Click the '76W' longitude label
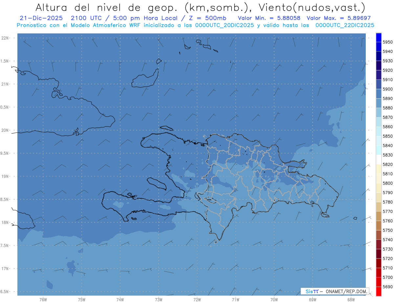The width and height of the screenshot is (394, 304). (43, 300)
